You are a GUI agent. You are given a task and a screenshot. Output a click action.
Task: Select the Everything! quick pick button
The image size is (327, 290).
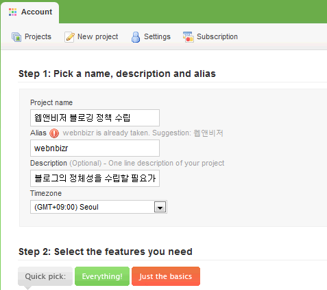click(102, 276)
